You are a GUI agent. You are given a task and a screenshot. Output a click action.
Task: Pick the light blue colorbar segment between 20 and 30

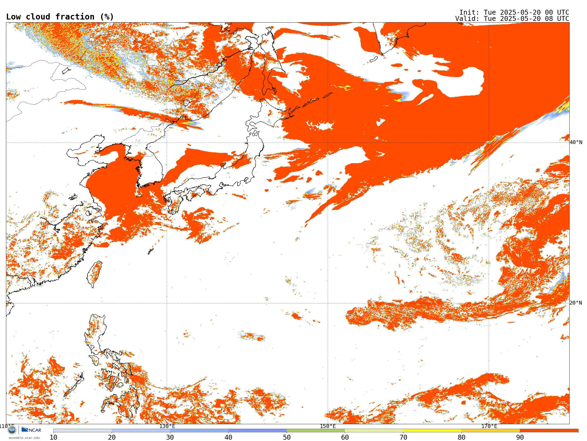[x=141, y=431]
